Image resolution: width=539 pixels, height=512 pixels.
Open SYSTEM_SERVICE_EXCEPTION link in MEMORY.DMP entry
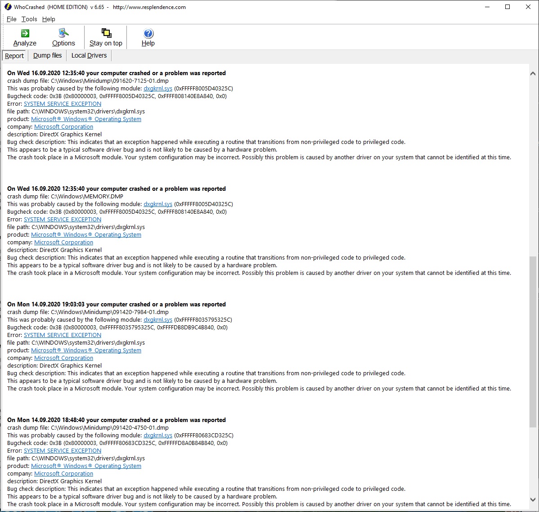(x=63, y=220)
